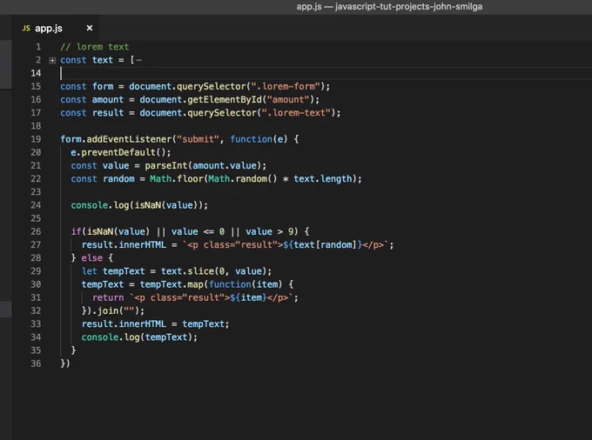The height and width of the screenshot is (440, 592).
Task: Click 'text.slice(0, value)' on line 29
Action: click(x=213, y=271)
